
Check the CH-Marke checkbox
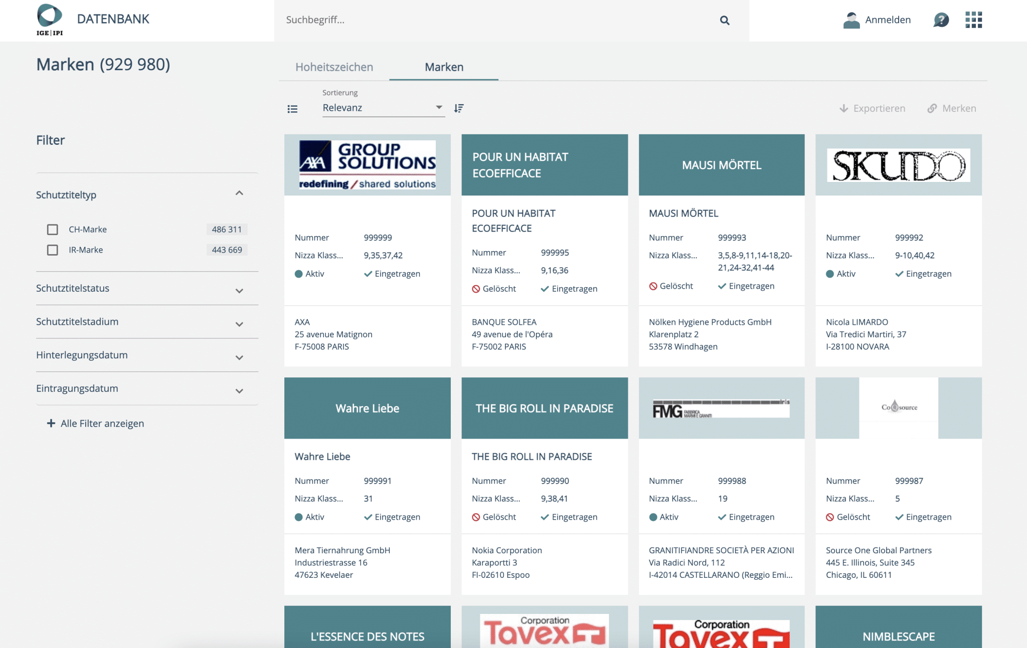pyautogui.click(x=53, y=230)
